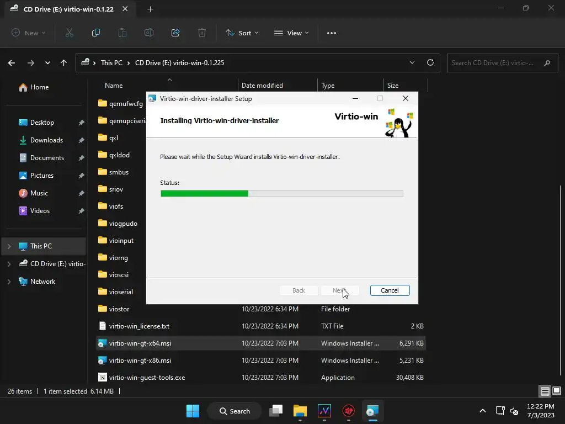Click the search magnifier icon in Explorer
Image resolution: width=565 pixels, height=424 pixels.
pos(547,63)
